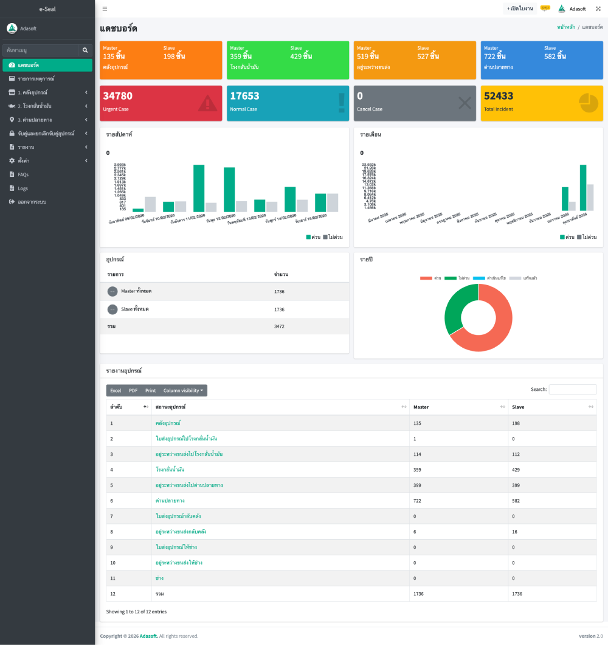Expand the ตั้งค่า settings sidebar menu
Screen dimensions: 608x645
[47, 160]
